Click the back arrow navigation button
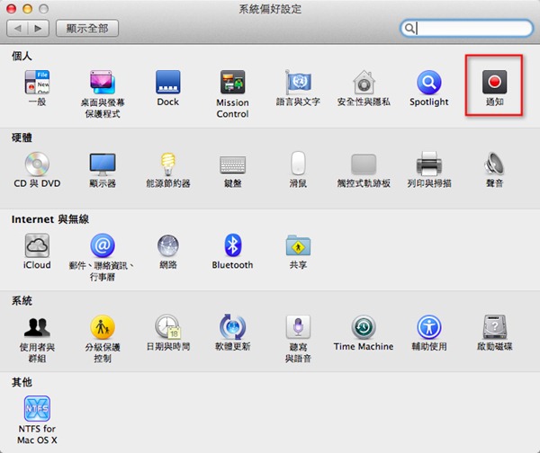Image resolution: width=540 pixels, height=453 pixels. coord(17,28)
